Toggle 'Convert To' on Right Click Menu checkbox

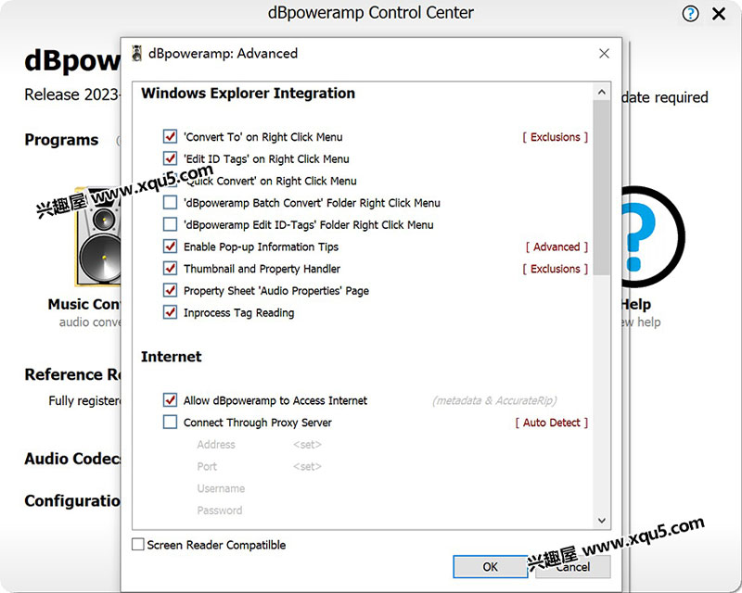tap(170, 136)
